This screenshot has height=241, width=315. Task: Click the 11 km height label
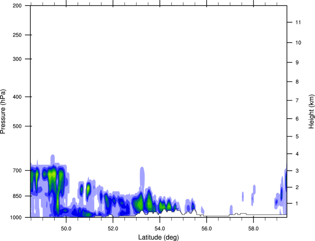[x=298, y=22]
